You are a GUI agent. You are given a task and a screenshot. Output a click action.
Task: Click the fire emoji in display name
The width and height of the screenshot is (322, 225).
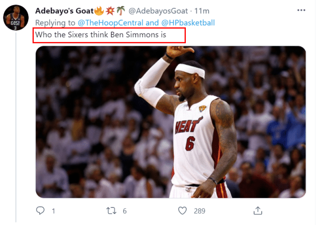[99, 11]
